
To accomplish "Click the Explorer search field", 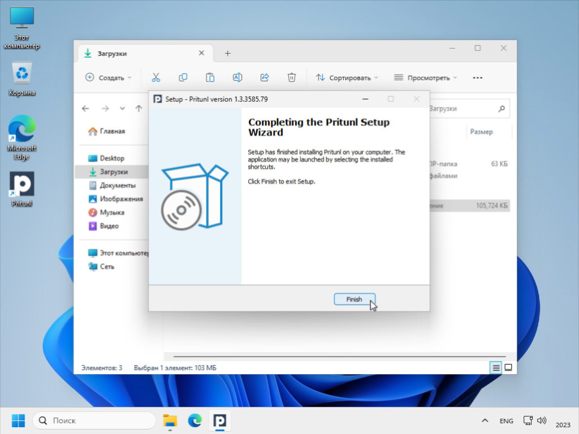I will pyautogui.click(x=470, y=108).
